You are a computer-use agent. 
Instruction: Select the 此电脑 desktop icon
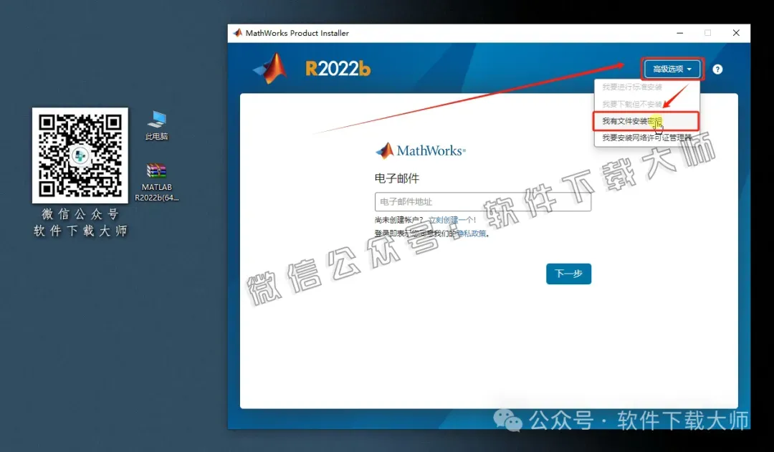click(x=156, y=125)
